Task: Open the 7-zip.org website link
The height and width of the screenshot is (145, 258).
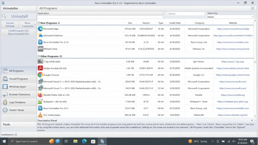Action: (x=233, y=62)
